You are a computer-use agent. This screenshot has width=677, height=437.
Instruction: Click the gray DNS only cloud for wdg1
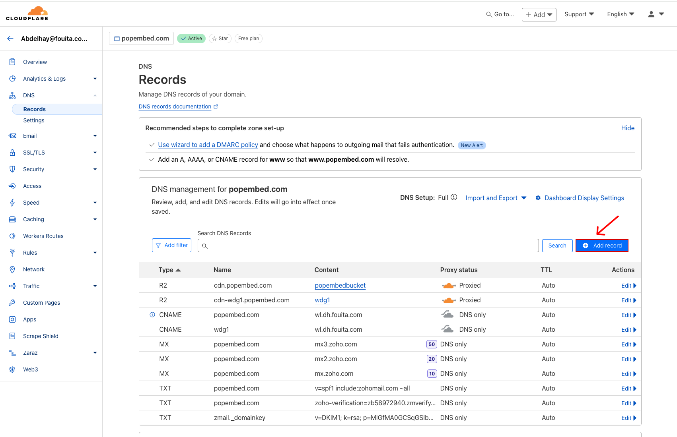[x=447, y=329]
